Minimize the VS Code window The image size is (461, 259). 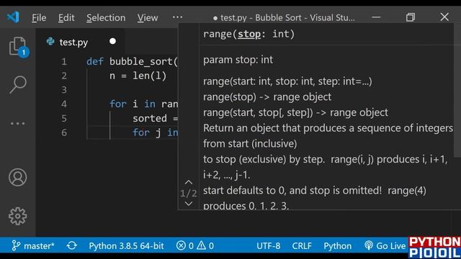pyautogui.click(x=376, y=17)
